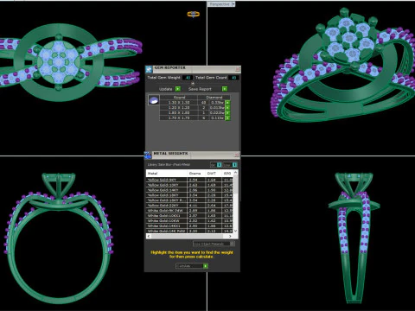415x311 pixels.
Task: Select the Yellow Gold 22KY row
Action: point(190,206)
